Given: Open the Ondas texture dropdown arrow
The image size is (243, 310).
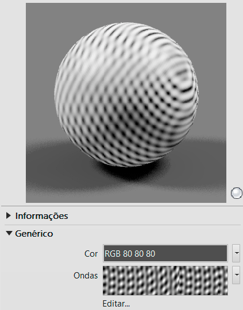Looking at the screenshot, I should click(236, 275).
